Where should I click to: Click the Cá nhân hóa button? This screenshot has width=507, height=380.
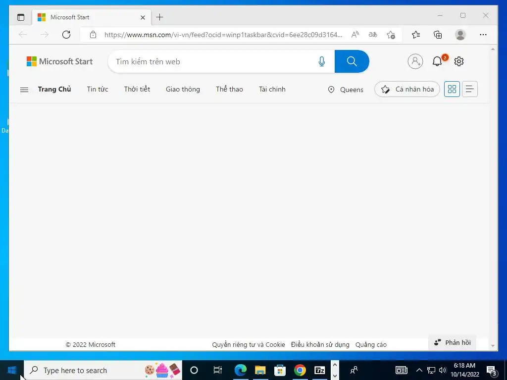coord(407,89)
